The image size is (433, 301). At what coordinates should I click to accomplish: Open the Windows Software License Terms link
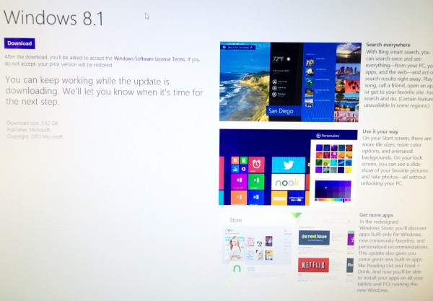pyautogui.click(x=149, y=58)
